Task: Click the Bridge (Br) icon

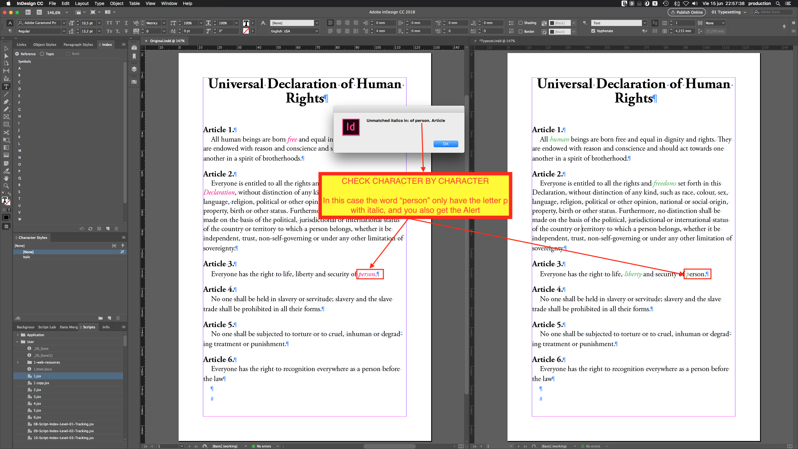Action: [x=28, y=12]
